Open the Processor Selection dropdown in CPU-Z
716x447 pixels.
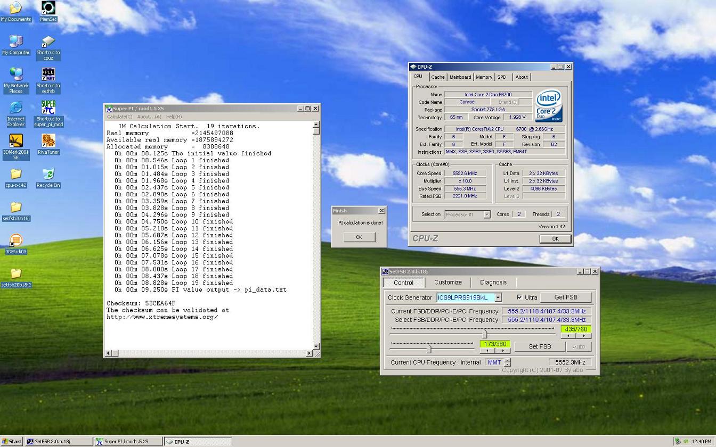[x=486, y=214]
